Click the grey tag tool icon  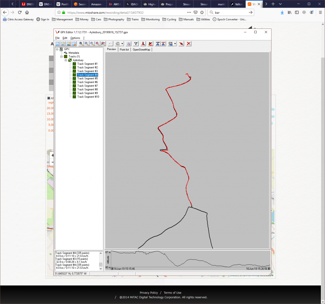[x=118, y=44]
